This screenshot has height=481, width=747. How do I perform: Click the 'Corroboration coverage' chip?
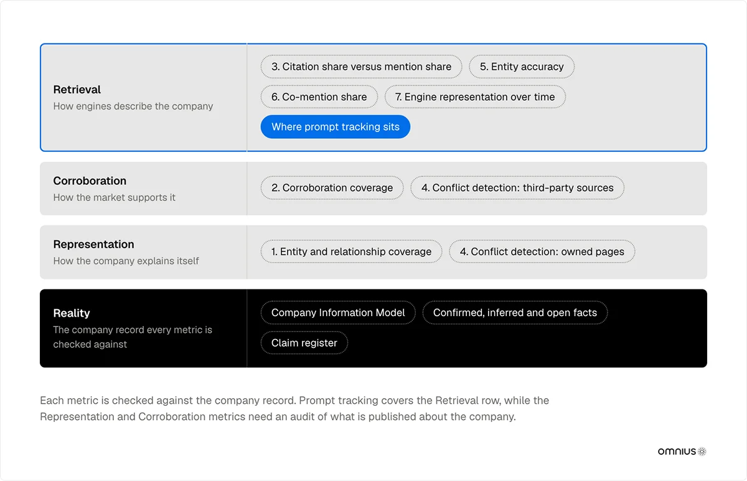(332, 188)
